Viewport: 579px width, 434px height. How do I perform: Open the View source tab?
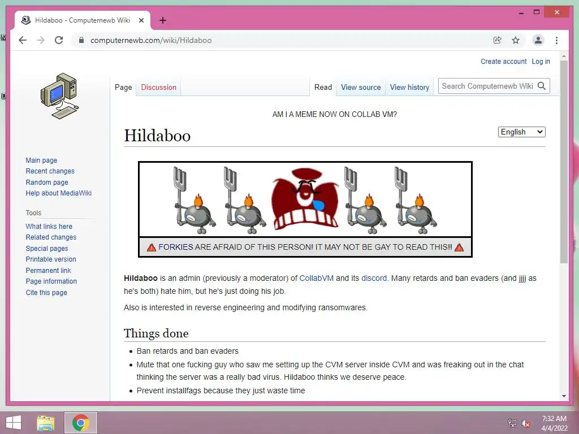pyautogui.click(x=361, y=88)
